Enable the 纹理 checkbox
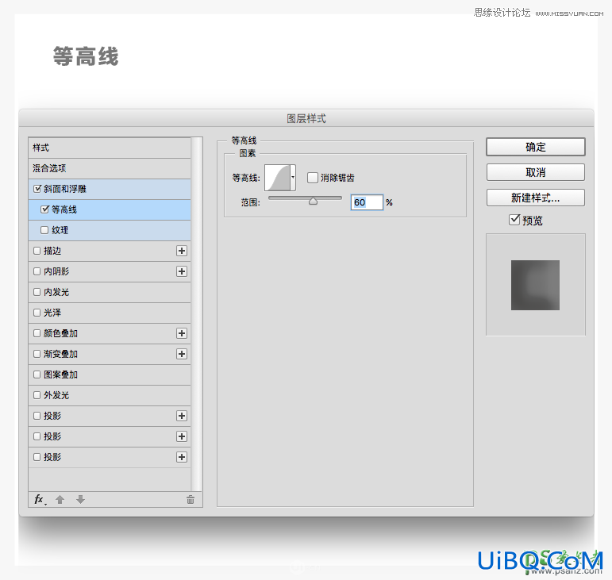Image resolution: width=612 pixels, height=580 pixels. 44,230
